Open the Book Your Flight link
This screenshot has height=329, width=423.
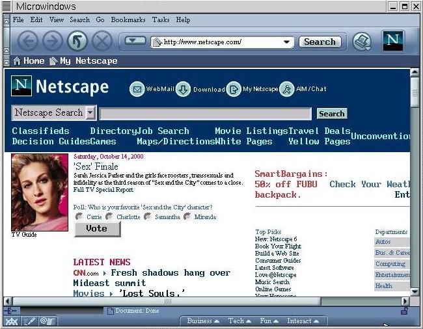278,246
